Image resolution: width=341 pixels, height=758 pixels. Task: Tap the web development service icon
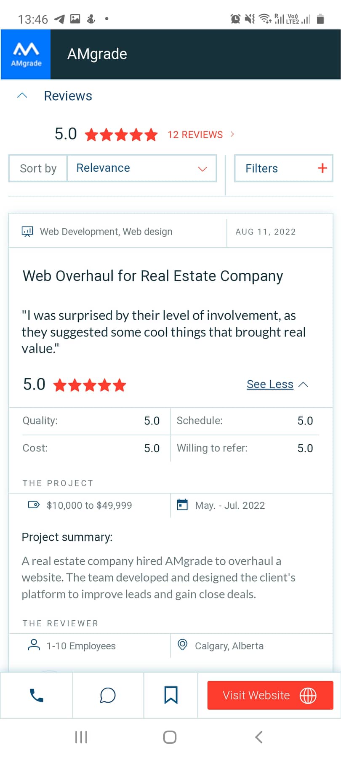pos(27,232)
